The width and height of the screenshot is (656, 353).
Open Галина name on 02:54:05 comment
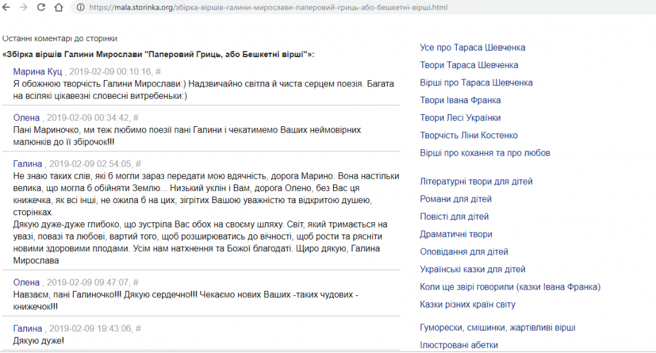point(28,163)
